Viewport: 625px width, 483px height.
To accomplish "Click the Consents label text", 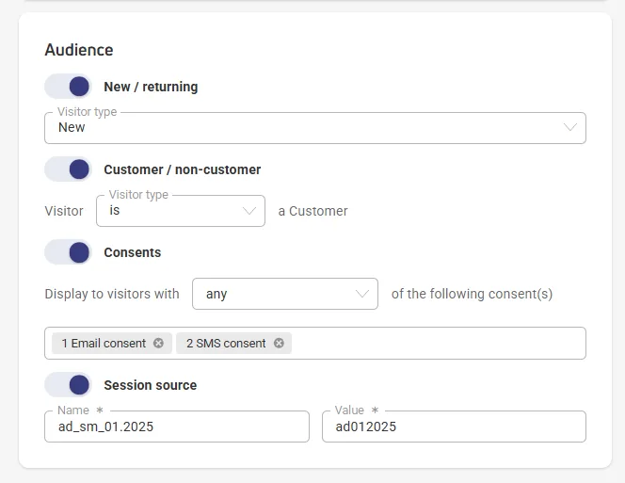I will point(133,252).
